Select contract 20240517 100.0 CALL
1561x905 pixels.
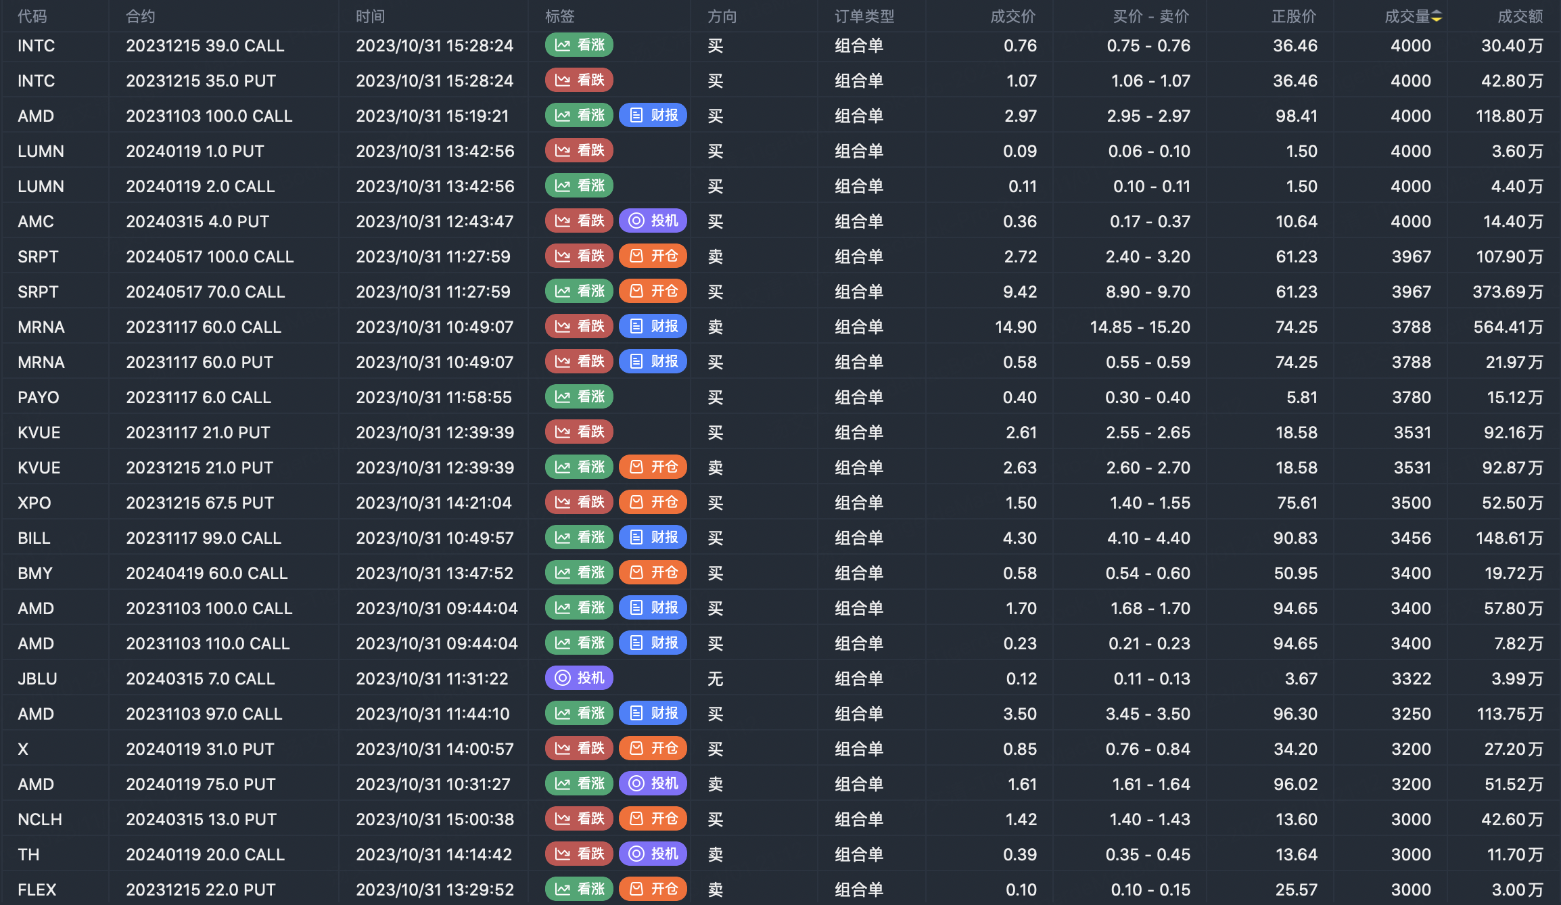pos(210,256)
